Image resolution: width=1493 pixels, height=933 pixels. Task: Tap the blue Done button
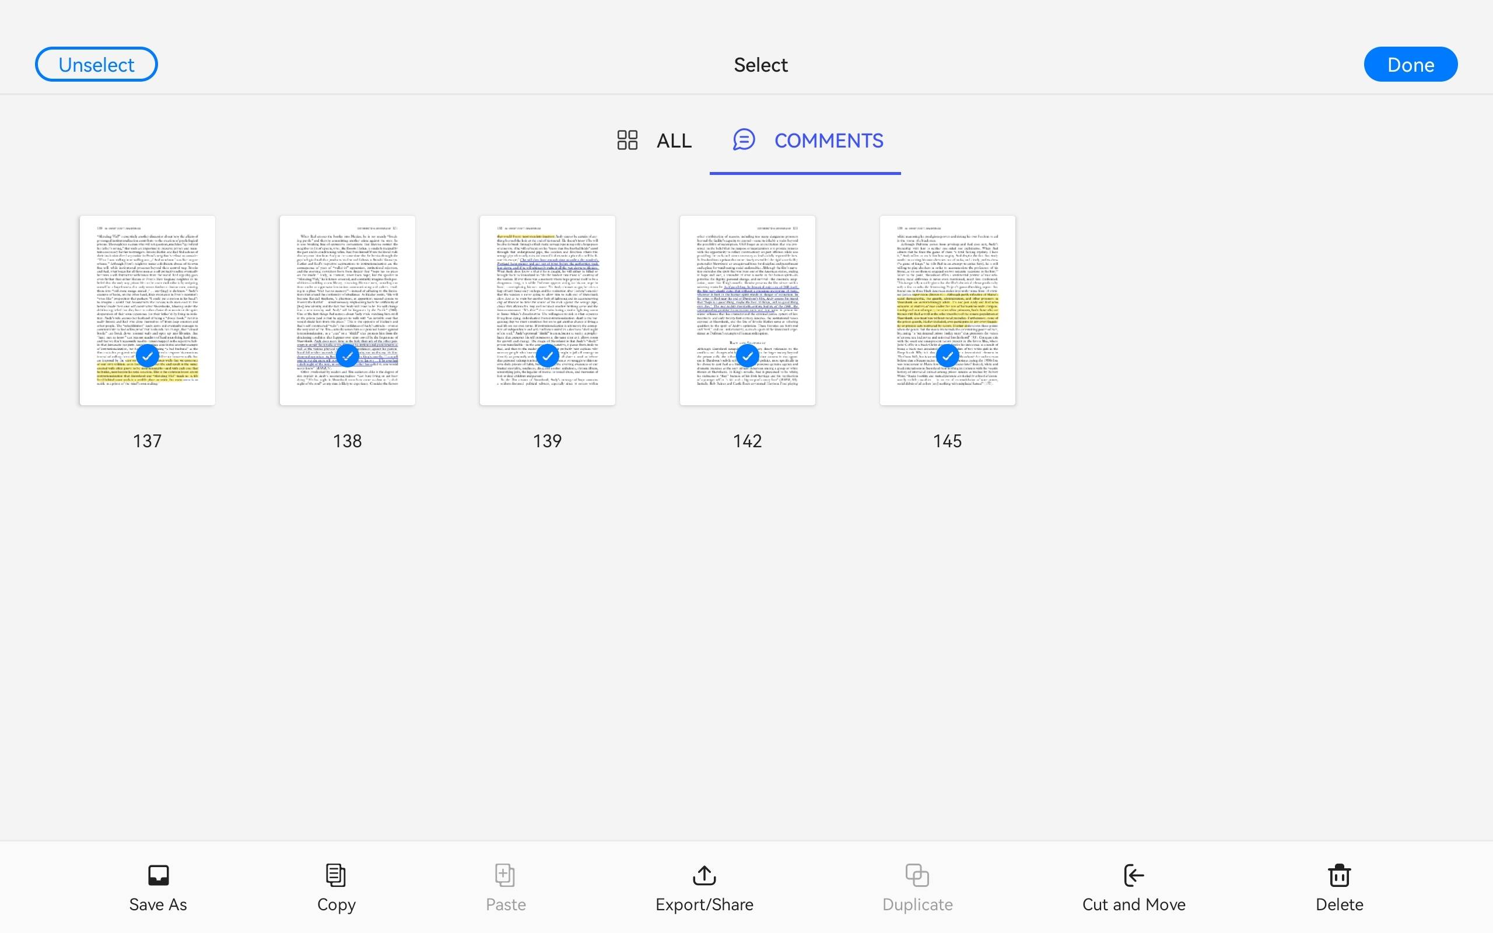click(x=1410, y=64)
